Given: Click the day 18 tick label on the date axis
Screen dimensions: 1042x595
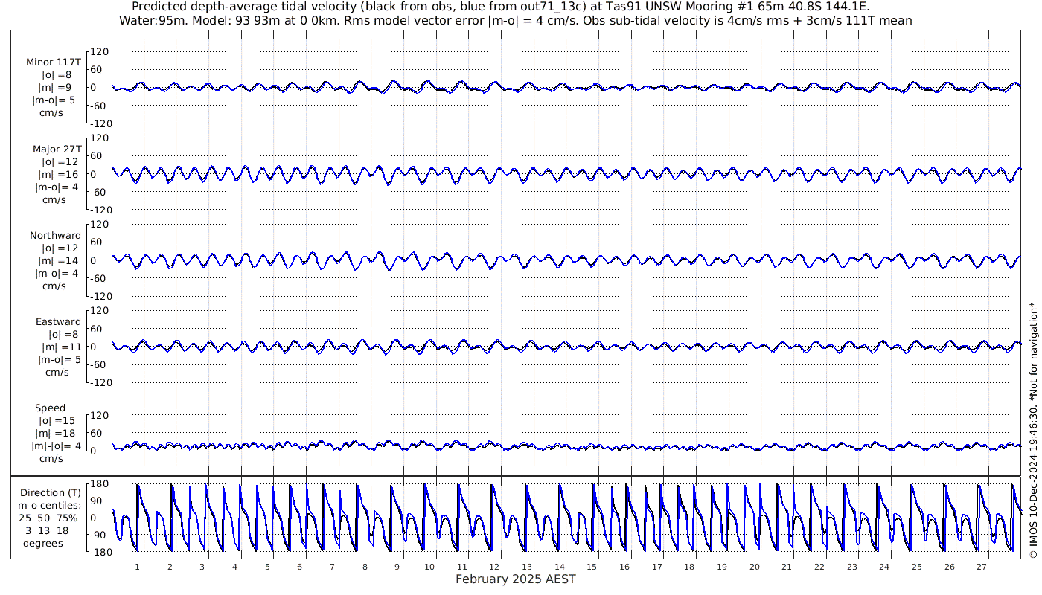Looking at the screenshot, I should [689, 567].
